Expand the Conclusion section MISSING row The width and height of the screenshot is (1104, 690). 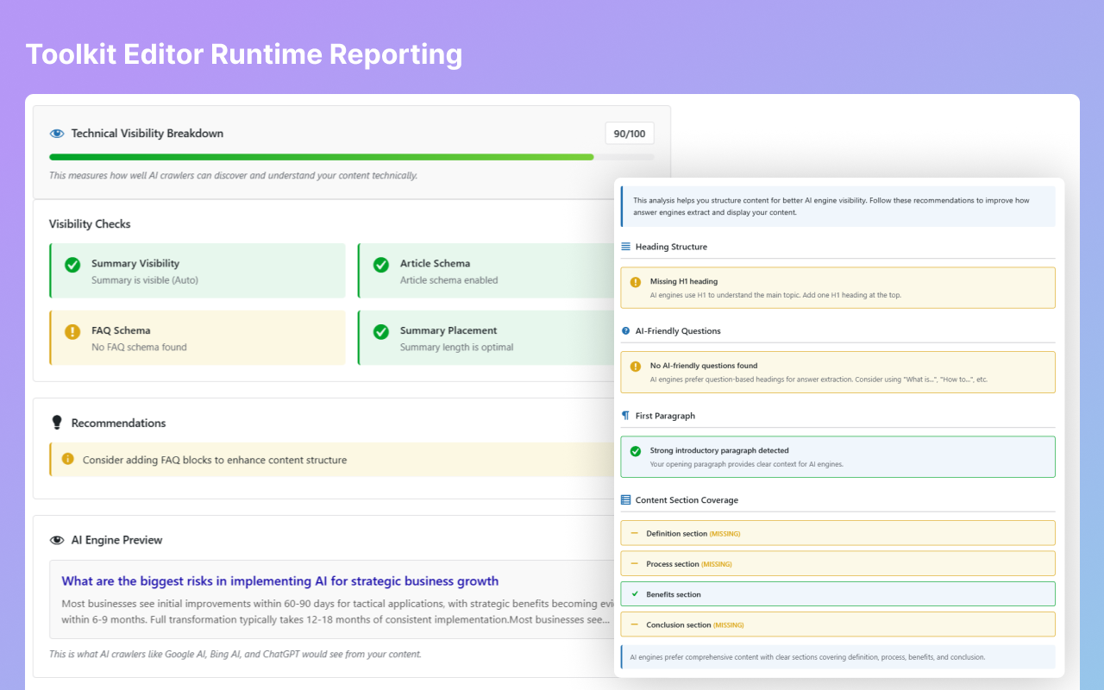tap(837, 624)
